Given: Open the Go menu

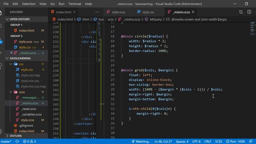Looking at the screenshot, I should 52,4.
